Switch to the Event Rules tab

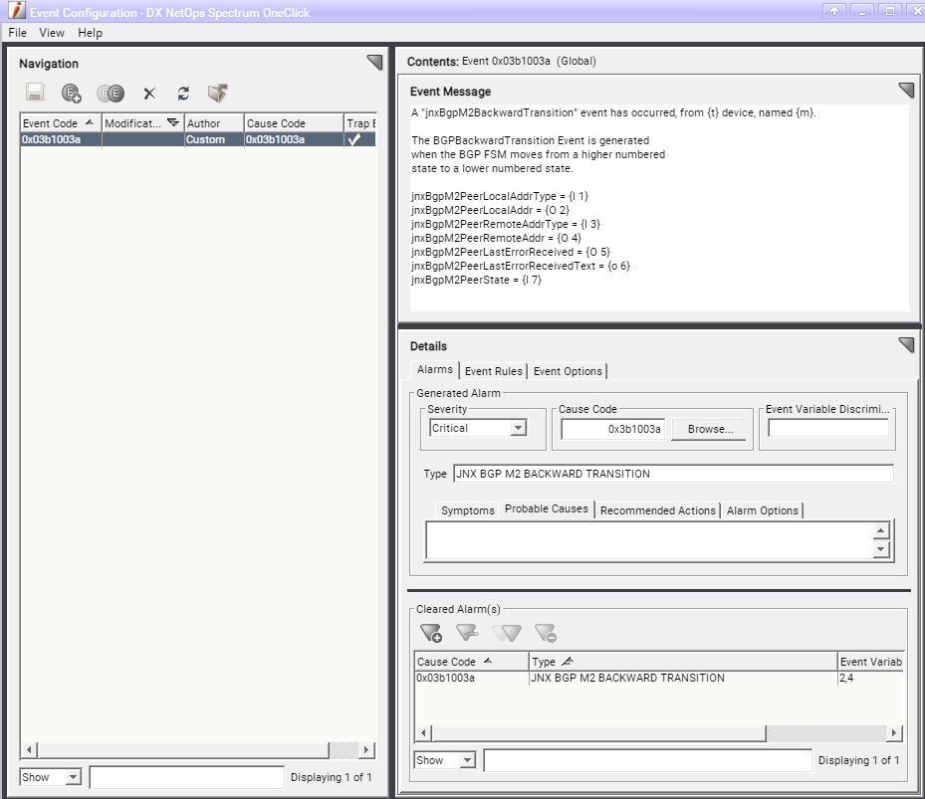pyautogui.click(x=494, y=371)
